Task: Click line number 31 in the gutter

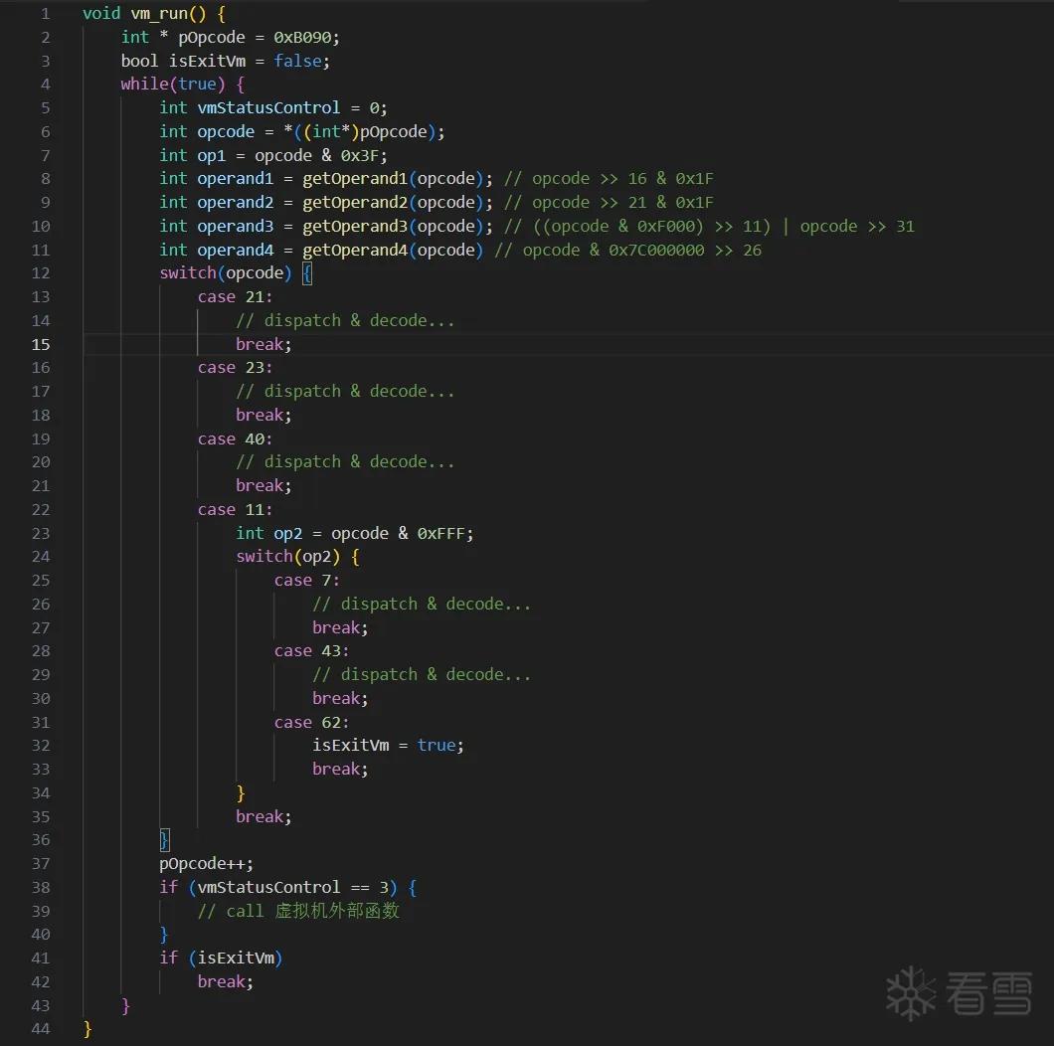Action: (x=41, y=723)
